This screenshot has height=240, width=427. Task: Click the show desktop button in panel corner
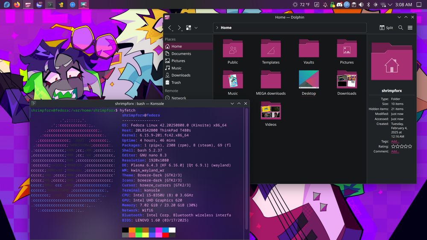[419, 5]
